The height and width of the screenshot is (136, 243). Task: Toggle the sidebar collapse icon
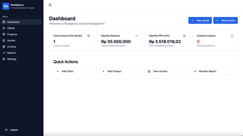[50, 5]
